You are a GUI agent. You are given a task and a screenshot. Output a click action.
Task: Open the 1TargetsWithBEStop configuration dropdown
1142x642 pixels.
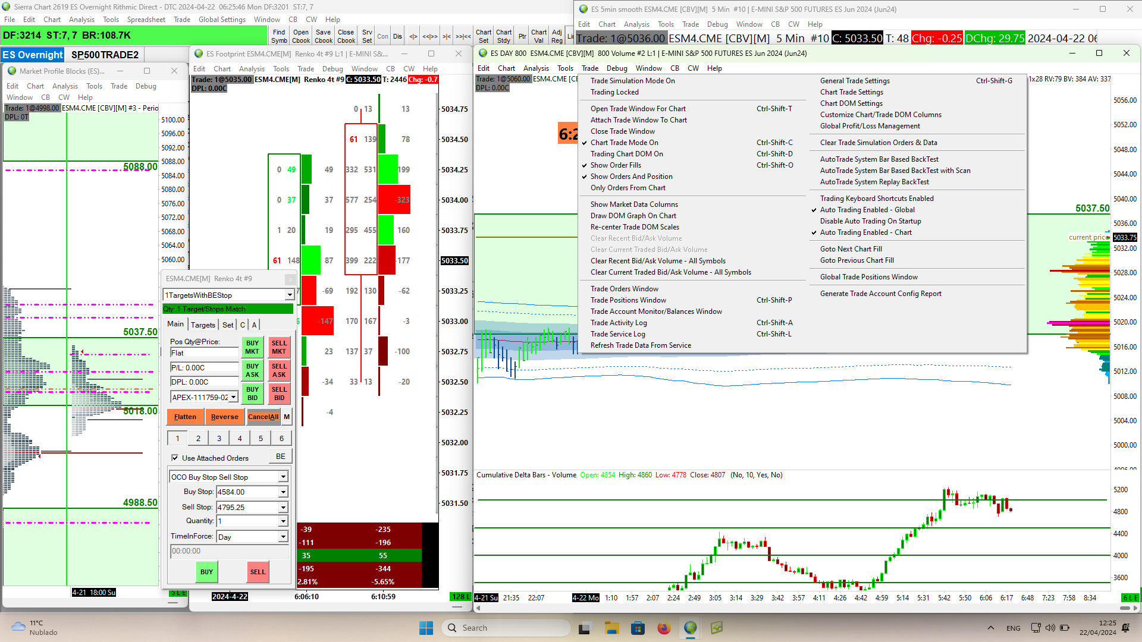(289, 295)
